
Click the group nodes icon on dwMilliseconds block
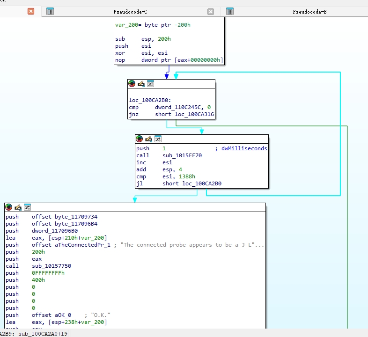click(158, 139)
